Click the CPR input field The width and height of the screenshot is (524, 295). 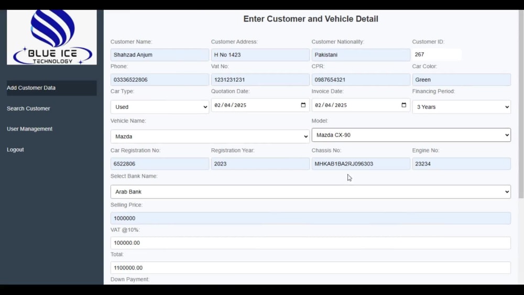pyautogui.click(x=361, y=80)
